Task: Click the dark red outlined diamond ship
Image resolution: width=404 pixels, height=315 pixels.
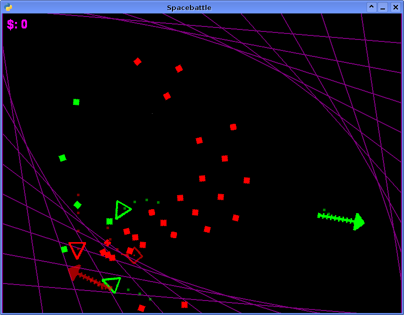Action: point(135,255)
